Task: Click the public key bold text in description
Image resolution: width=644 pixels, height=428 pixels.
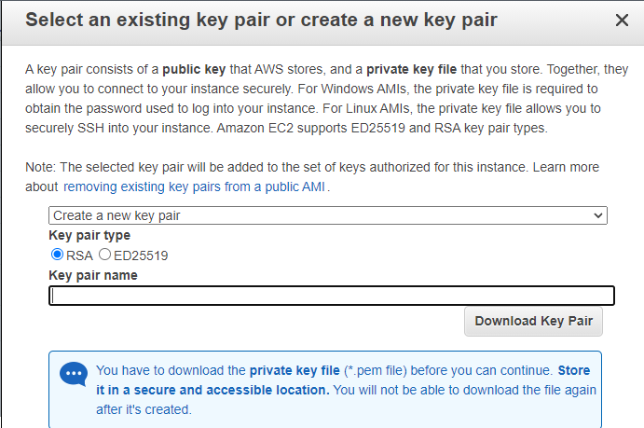Action: (x=199, y=70)
